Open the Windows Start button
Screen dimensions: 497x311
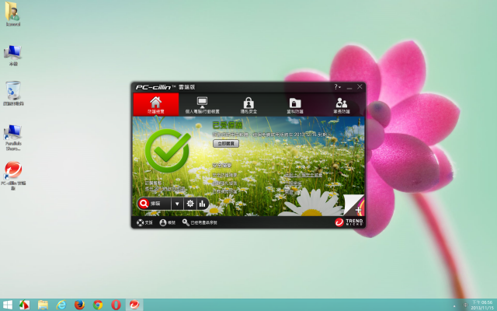[x=7, y=305]
